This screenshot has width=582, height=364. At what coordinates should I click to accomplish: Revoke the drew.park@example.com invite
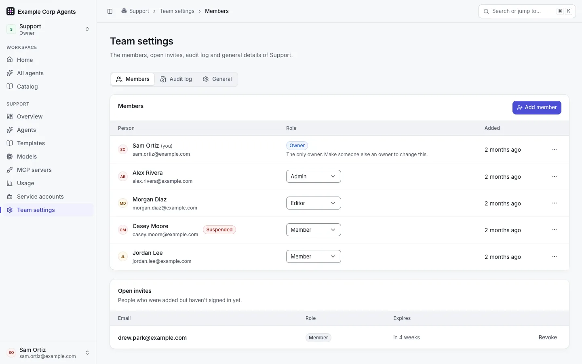point(548,337)
